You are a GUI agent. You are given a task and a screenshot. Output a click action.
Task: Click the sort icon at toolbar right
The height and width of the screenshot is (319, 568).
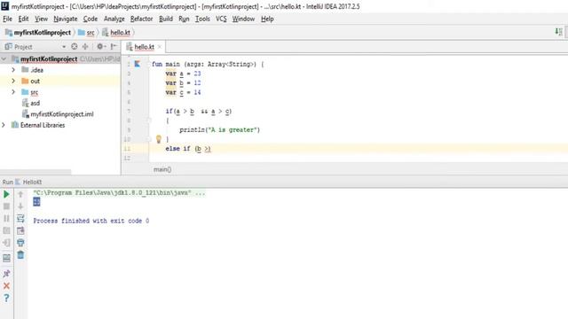pos(558,32)
